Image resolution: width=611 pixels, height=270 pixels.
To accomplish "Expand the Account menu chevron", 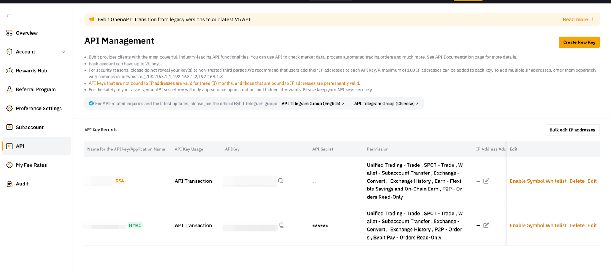I will (64, 52).
